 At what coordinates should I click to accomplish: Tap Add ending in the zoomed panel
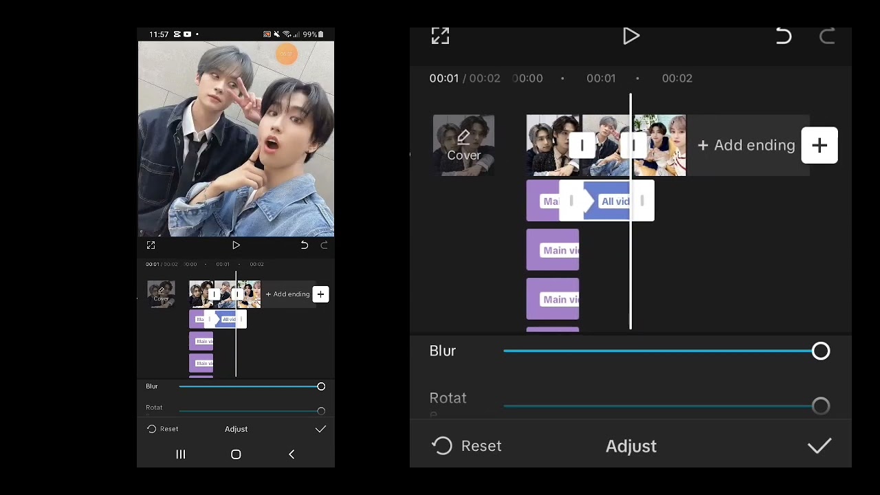(x=746, y=145)
